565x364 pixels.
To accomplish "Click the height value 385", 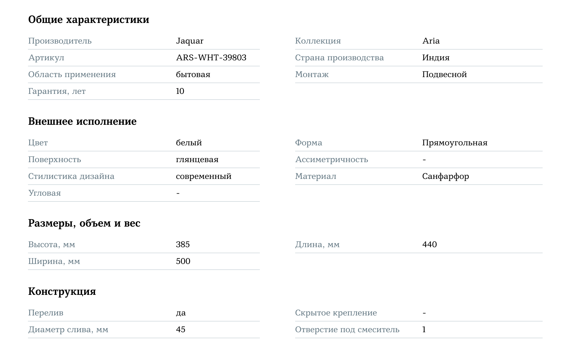I will 183,245.
